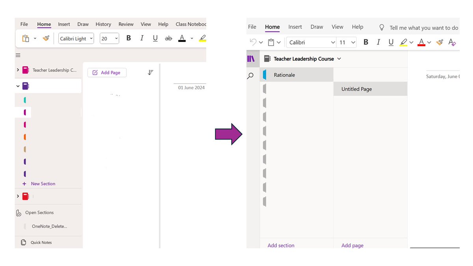Open the Help tab in right window
This screenshot has width=473, height=266.
pyautogui.click(x=358, y=27)
